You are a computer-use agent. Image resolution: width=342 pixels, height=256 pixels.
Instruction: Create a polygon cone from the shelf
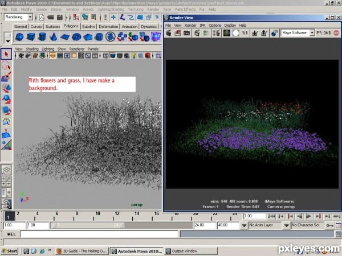pyautogui.click(x=54, y=37)
